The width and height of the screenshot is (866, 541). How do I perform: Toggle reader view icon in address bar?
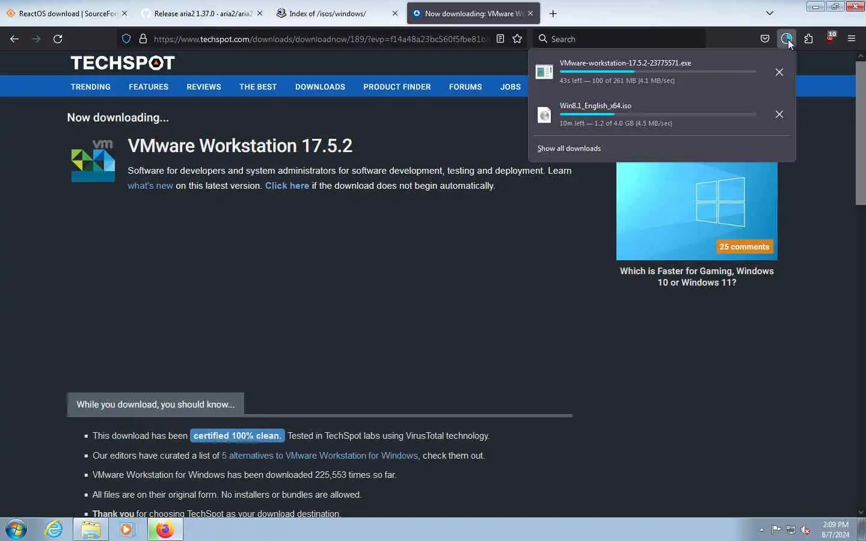click(x=500, y=38)
